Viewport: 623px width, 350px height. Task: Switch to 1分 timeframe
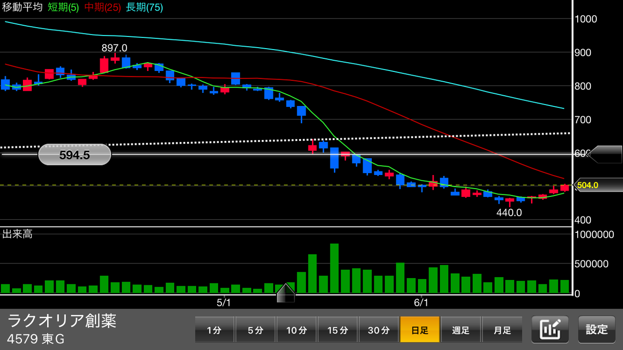coord(214,330)
